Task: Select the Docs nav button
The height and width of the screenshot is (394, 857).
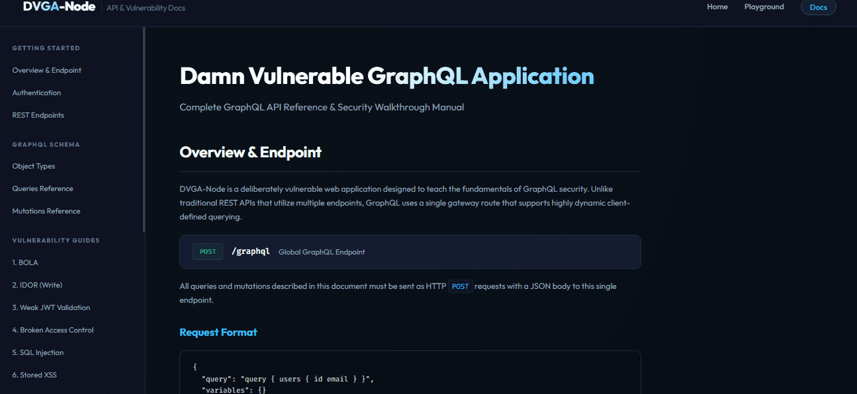Action: 819,7
